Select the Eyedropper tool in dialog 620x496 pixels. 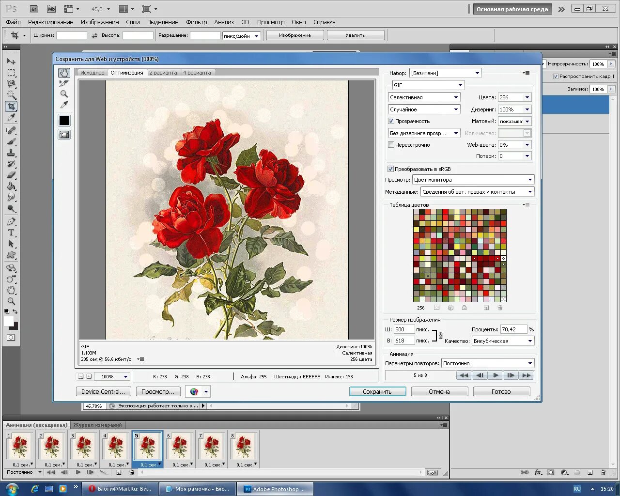pos(64,105)
